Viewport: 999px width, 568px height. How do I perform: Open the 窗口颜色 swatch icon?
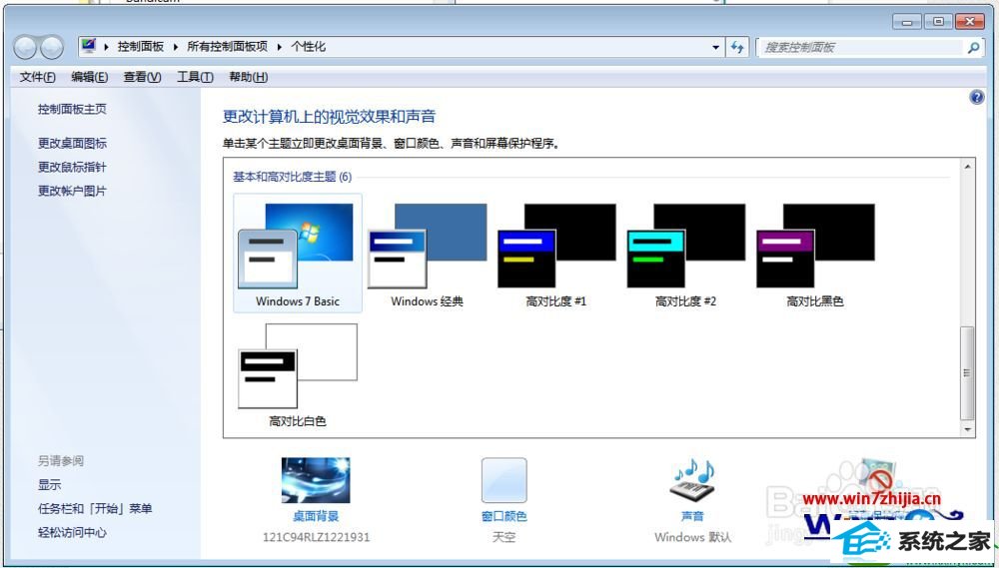coord(503,481)
